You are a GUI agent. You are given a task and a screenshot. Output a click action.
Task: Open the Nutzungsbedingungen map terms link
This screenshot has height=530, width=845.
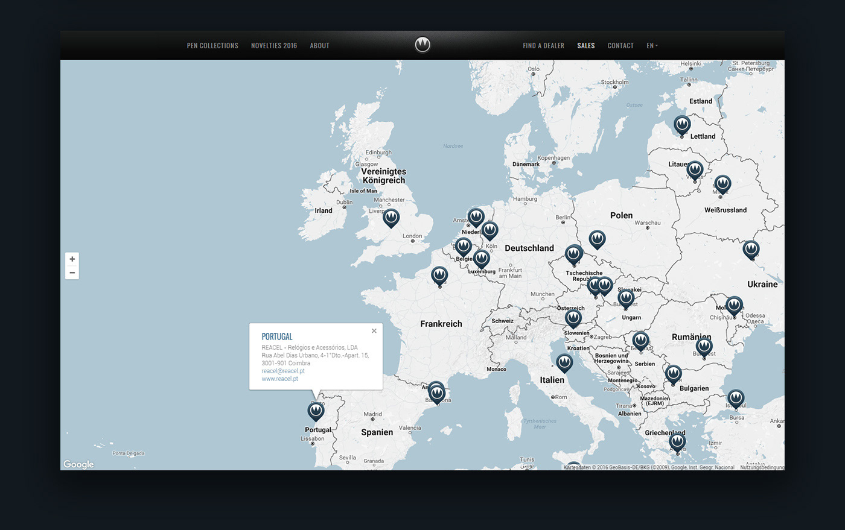click(x=762, y=467)
